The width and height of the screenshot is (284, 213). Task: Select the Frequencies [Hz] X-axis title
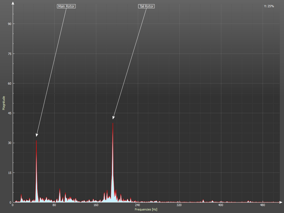pos(146,209)
